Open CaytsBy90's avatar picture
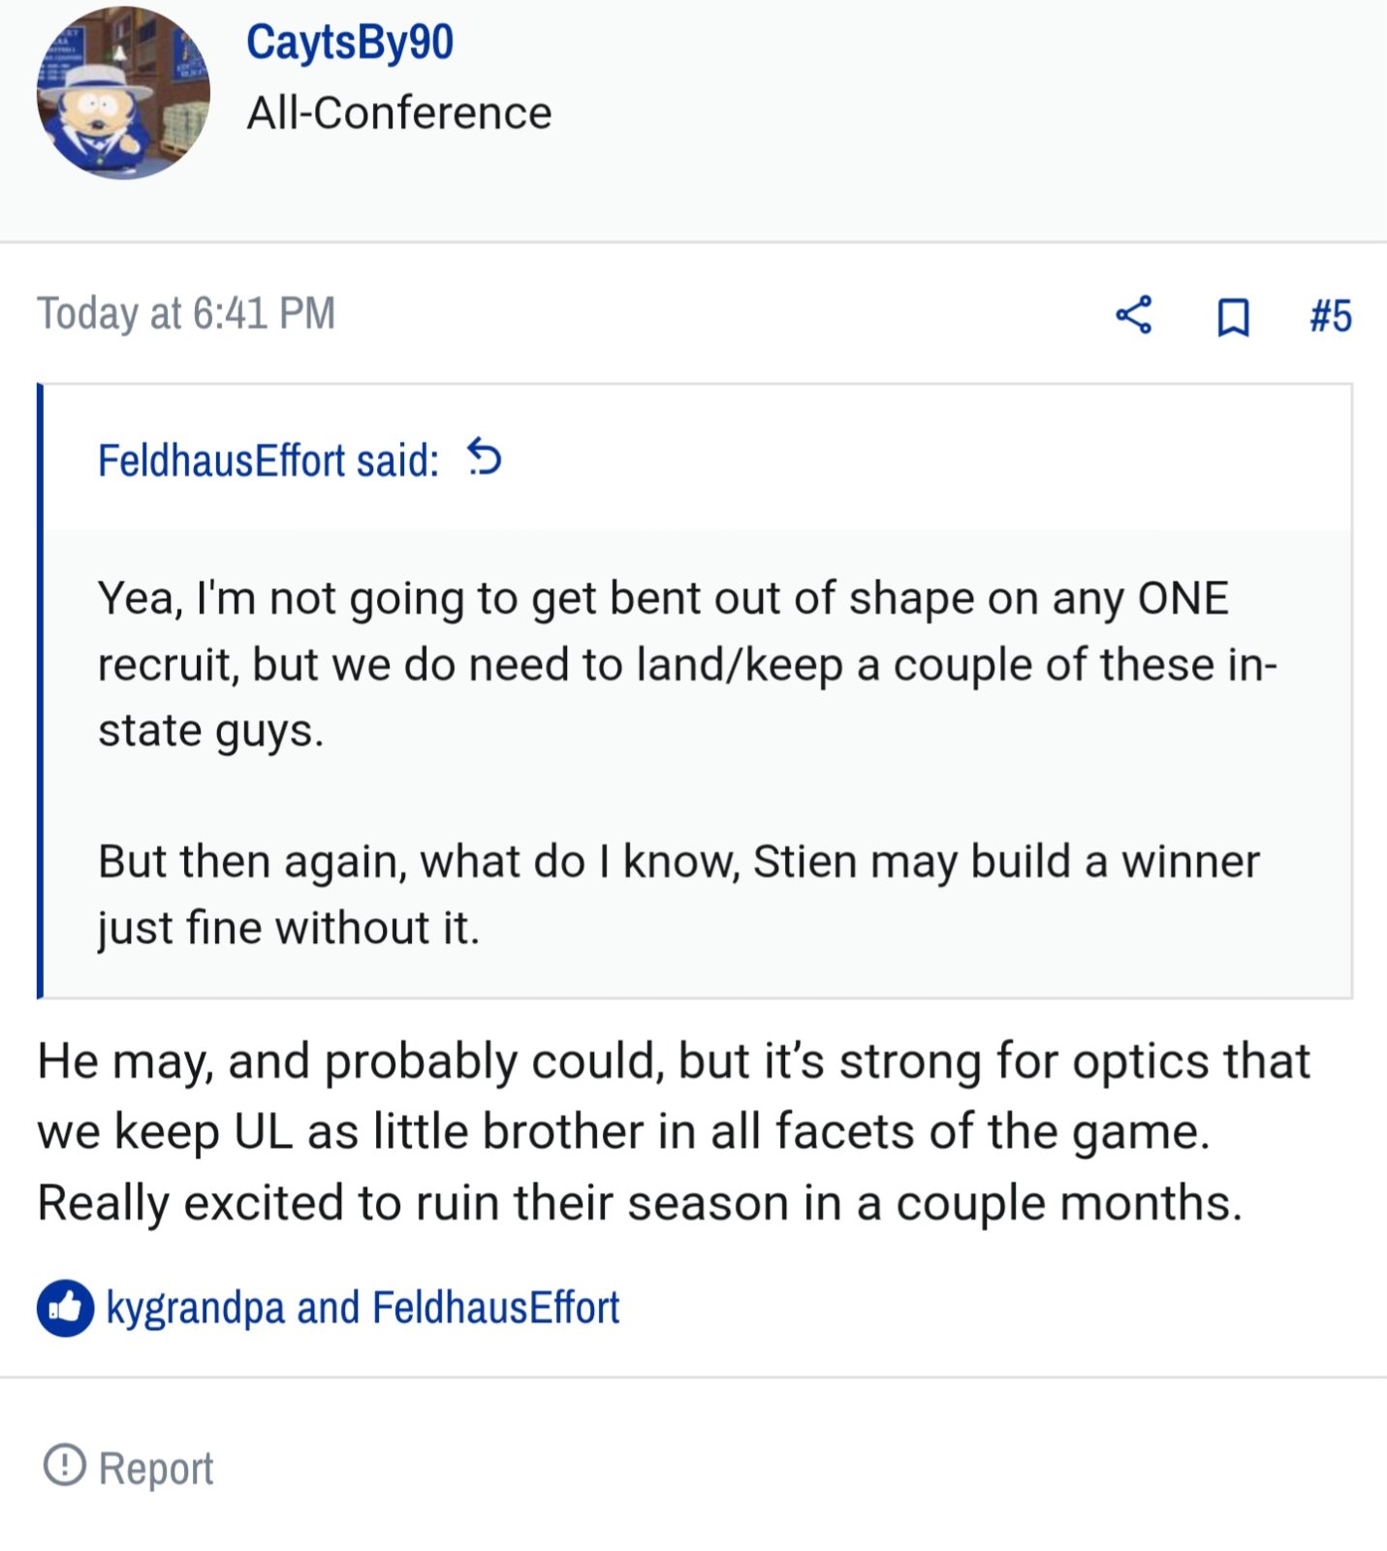Image resolution: width=1387 pixels, height=1551 pixels. pos(123,93)
